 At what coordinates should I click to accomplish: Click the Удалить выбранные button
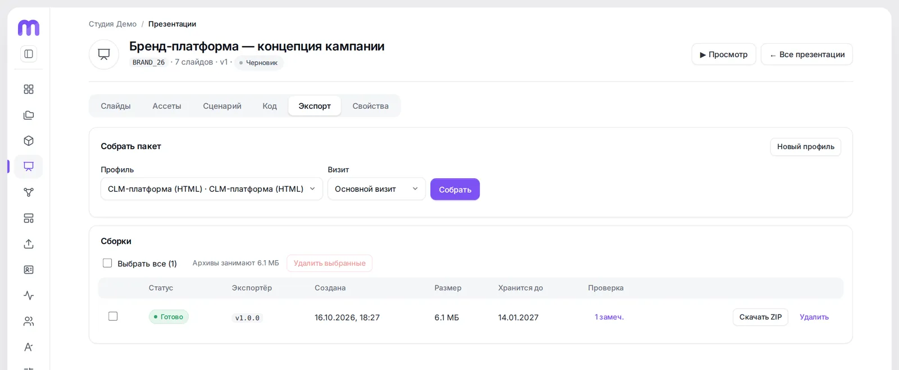330,263
